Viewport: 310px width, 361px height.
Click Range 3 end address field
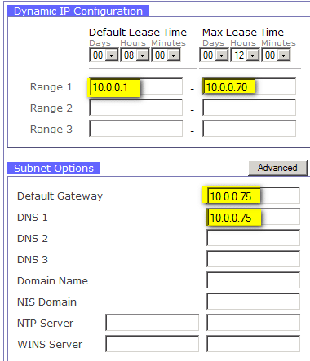coord(249,129)
